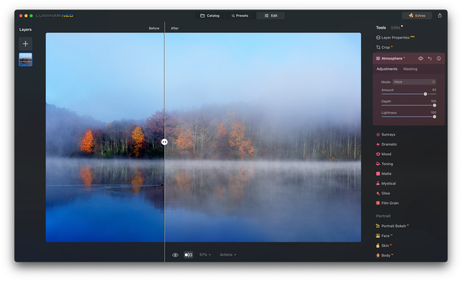Viewport: 462px width, 281px height.
Task: Switch to the Presets tab
Action: pyautogui.click(x=240, y=15)
